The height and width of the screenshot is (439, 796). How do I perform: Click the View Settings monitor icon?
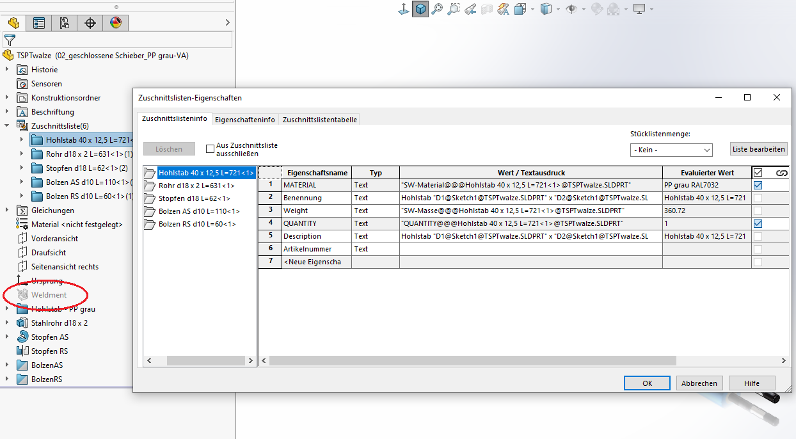click(x=639, y=9)
